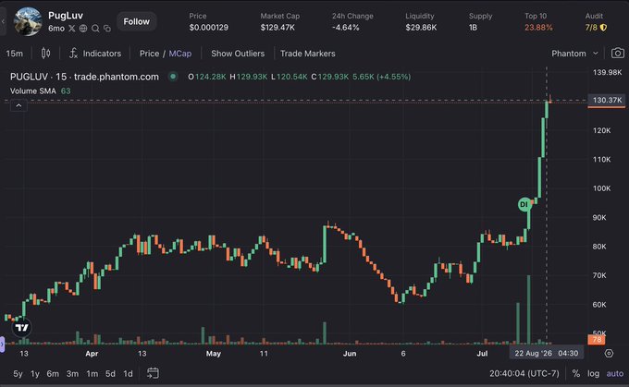Toggle log scale

tap(593, 373)
